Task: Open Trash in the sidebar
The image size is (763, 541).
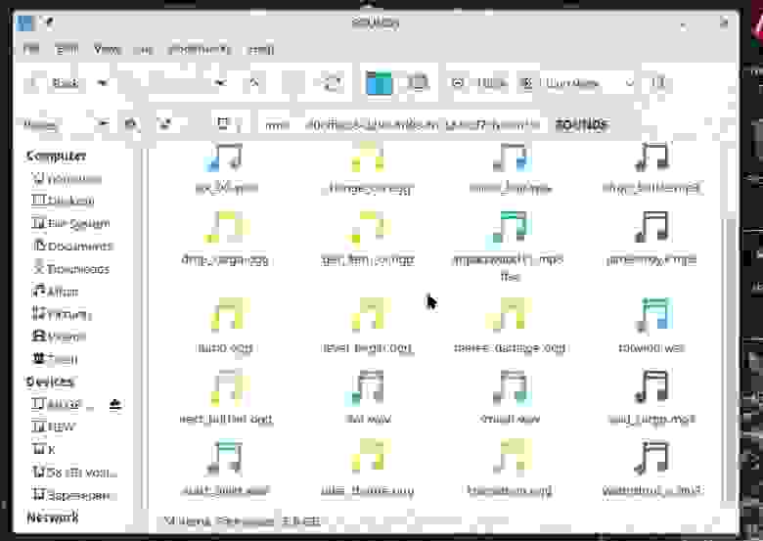Action: (56, 360)
